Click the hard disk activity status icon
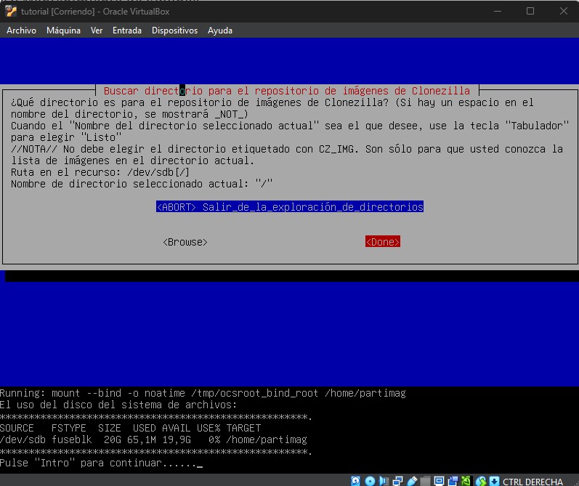This screenshot has width=579, height=486. pos(355,481)
